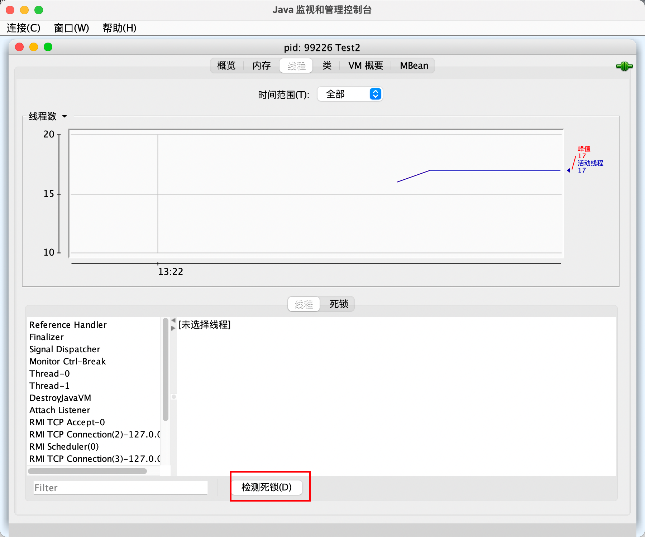Select the lower 线程 sub-tab
The height and width of the screenshot is (537, 645).
(x=304, y=304)
